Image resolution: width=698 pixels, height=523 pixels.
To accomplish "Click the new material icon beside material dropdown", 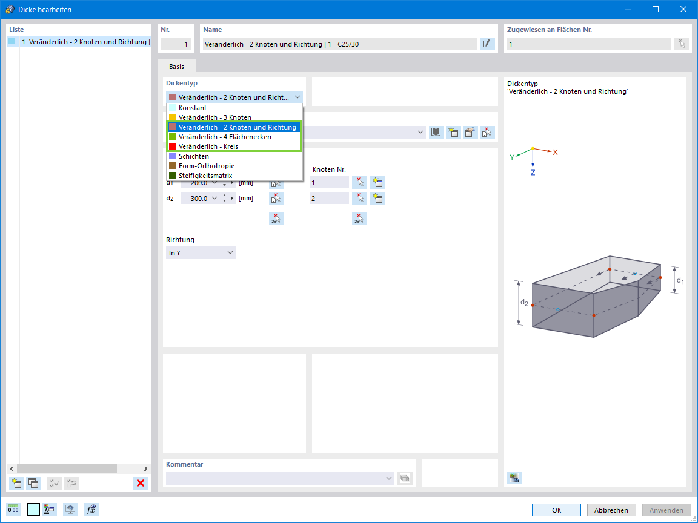I will (x=453, y=132).
